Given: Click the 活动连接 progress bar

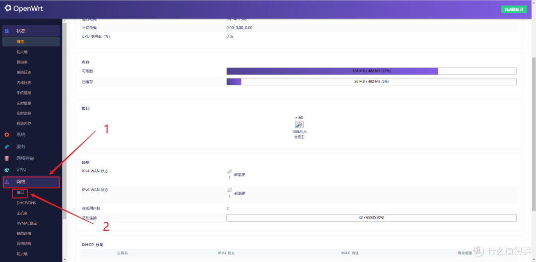Looking at the screenshot, I should pos(371,218).
